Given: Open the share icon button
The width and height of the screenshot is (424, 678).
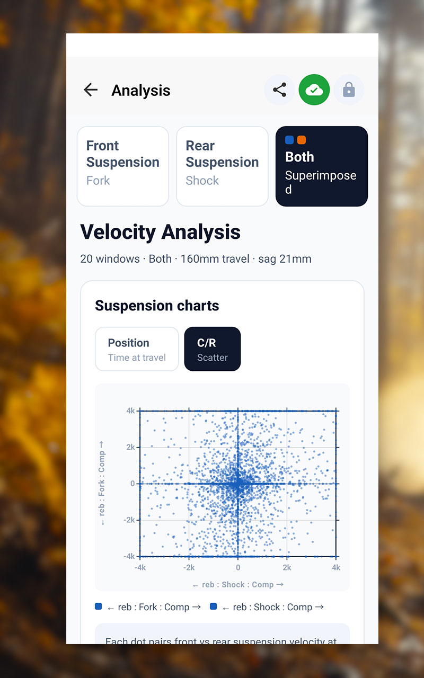Looking at the screenshot, I should pyautogui.click(x=279, y=90).
